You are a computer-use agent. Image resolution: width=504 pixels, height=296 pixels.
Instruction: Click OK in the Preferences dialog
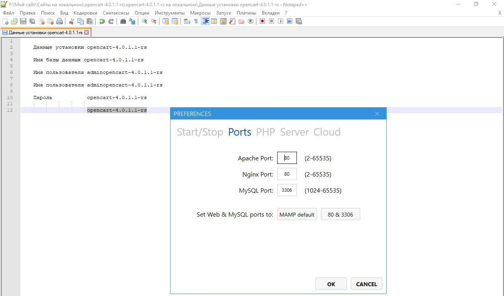331,284
